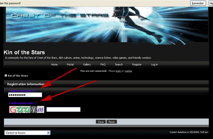Follow the underlined login link

pyautogui.click(x=118, y=71)
